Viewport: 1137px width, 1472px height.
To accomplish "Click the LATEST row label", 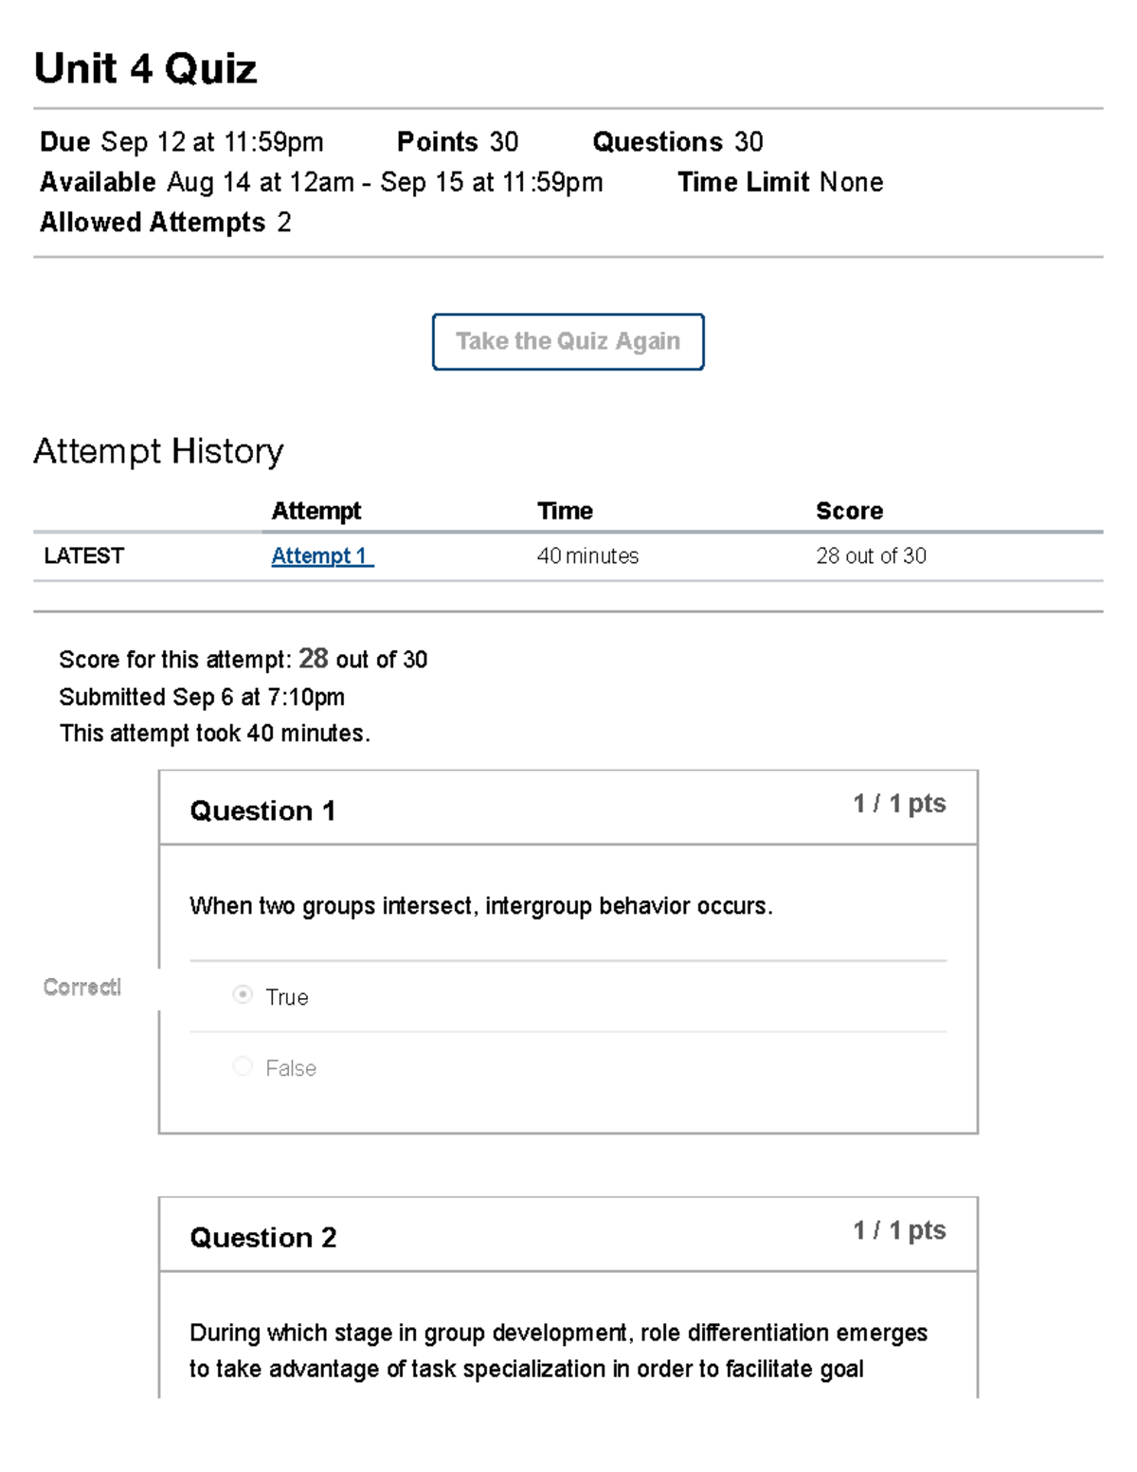I will (x=83, y=556).
